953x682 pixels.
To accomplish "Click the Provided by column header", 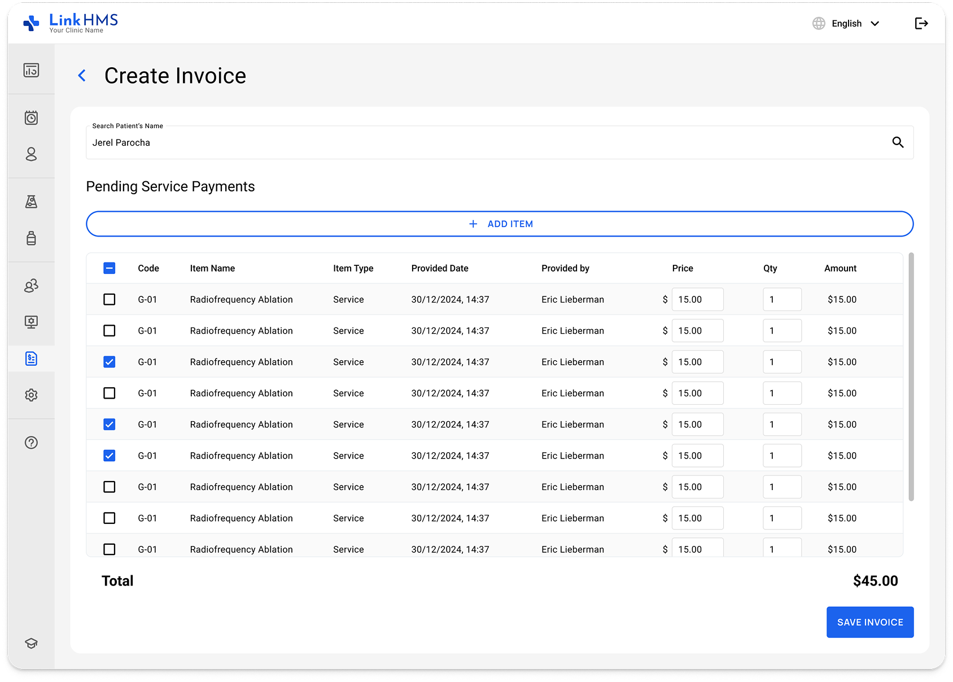I will click(565, 268).
